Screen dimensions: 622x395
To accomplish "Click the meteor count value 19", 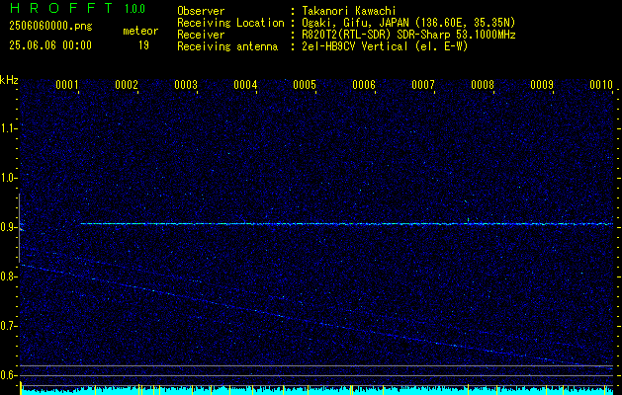I will pyautogui.click(x=143, y=45).
